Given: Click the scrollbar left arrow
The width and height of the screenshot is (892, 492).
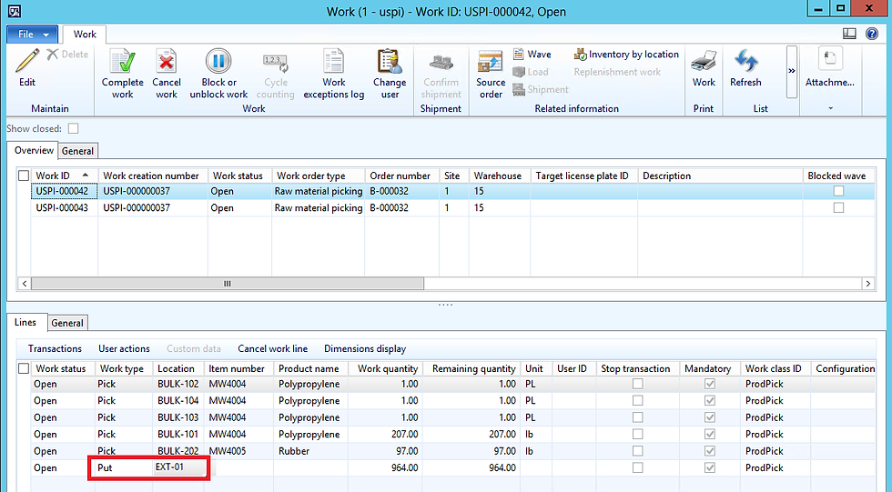Looking at the screenshot, I should pyautogui.click(x=24, y=284).
